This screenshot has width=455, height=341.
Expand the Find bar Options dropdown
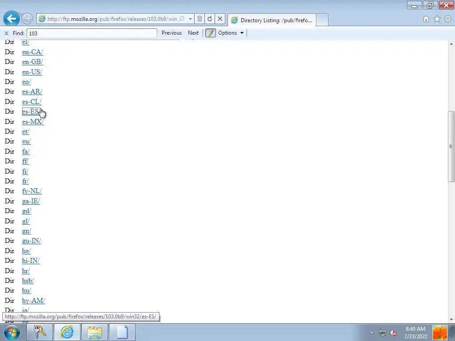click(x=231, y=33)
